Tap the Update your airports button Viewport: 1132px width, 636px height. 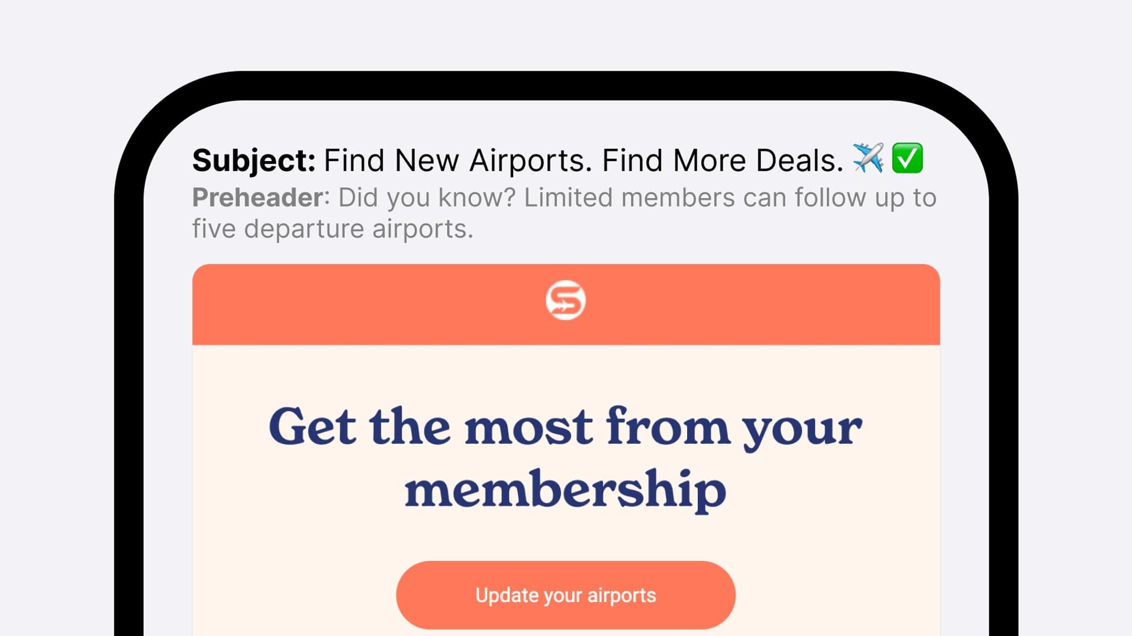565,595
